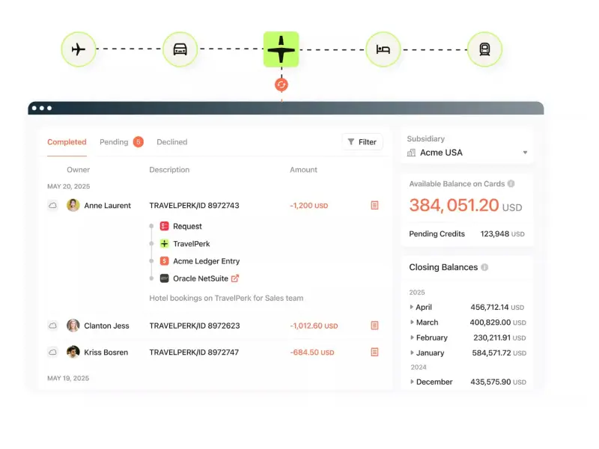
Task: Select the hotel bed icon
Action: (383, 49)
